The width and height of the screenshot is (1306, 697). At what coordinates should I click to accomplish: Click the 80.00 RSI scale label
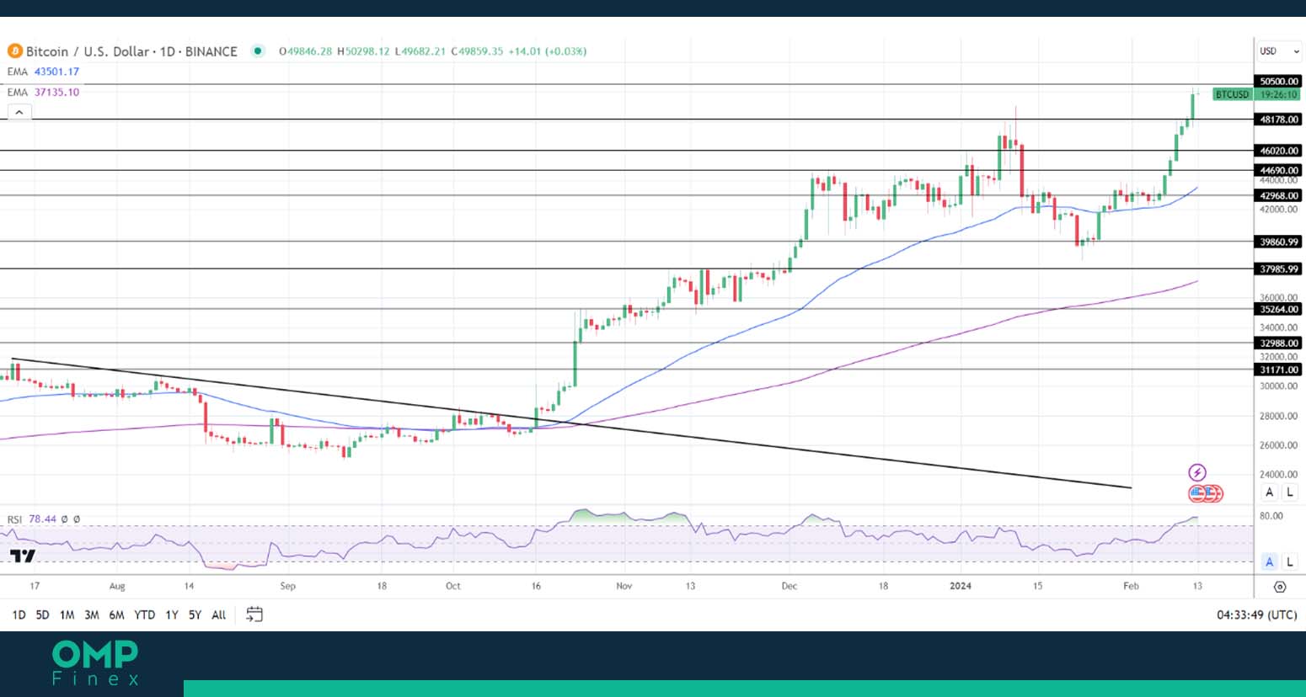[1271, 516]
